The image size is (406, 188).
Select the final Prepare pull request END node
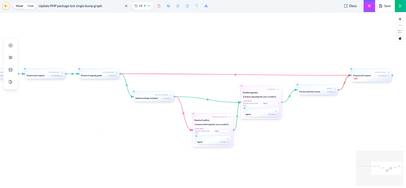point(372,75)
